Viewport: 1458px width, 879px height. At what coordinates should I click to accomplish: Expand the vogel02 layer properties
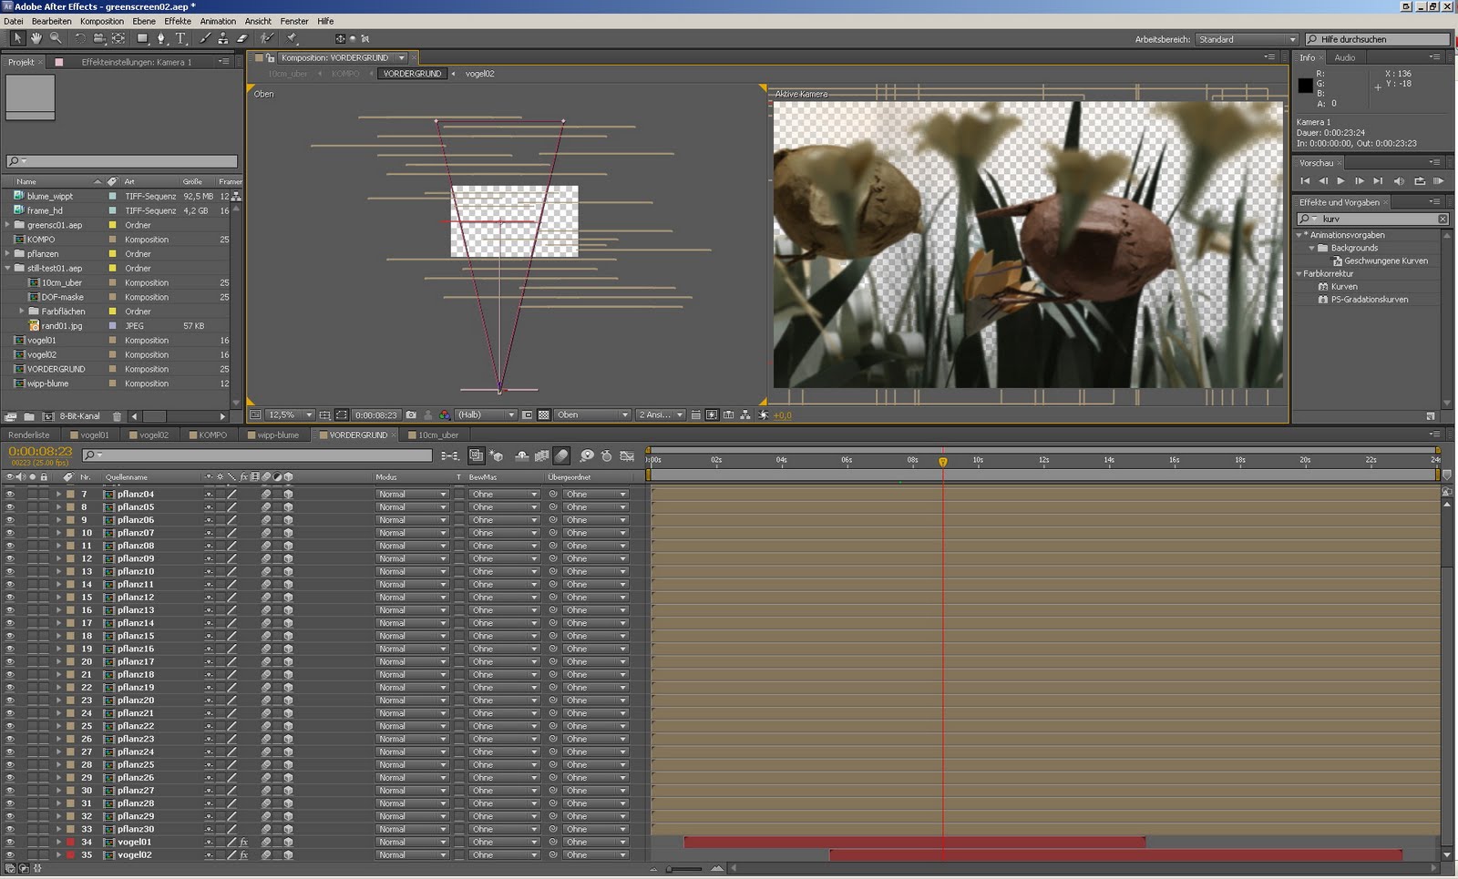click(x=58, y=855)
